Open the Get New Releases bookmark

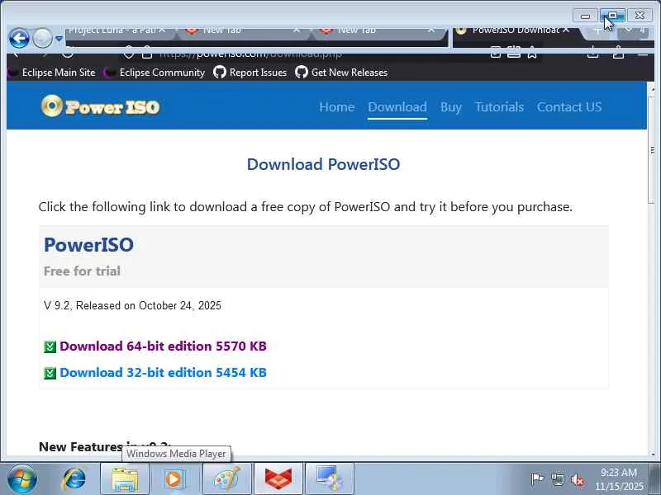[x=341, y=73]
